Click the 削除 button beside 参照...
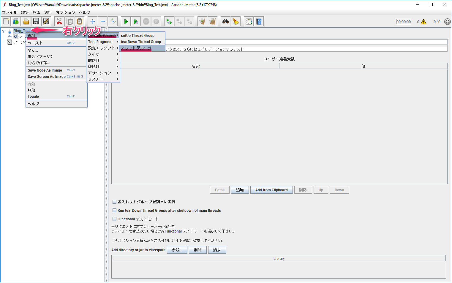Viewport: 452px width, 283px height. [198, 250]
